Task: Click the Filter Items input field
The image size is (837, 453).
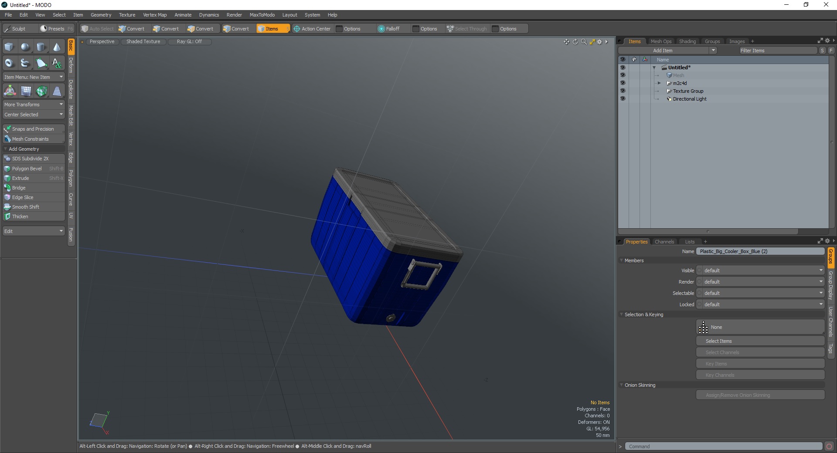Action: click(778, 51)
